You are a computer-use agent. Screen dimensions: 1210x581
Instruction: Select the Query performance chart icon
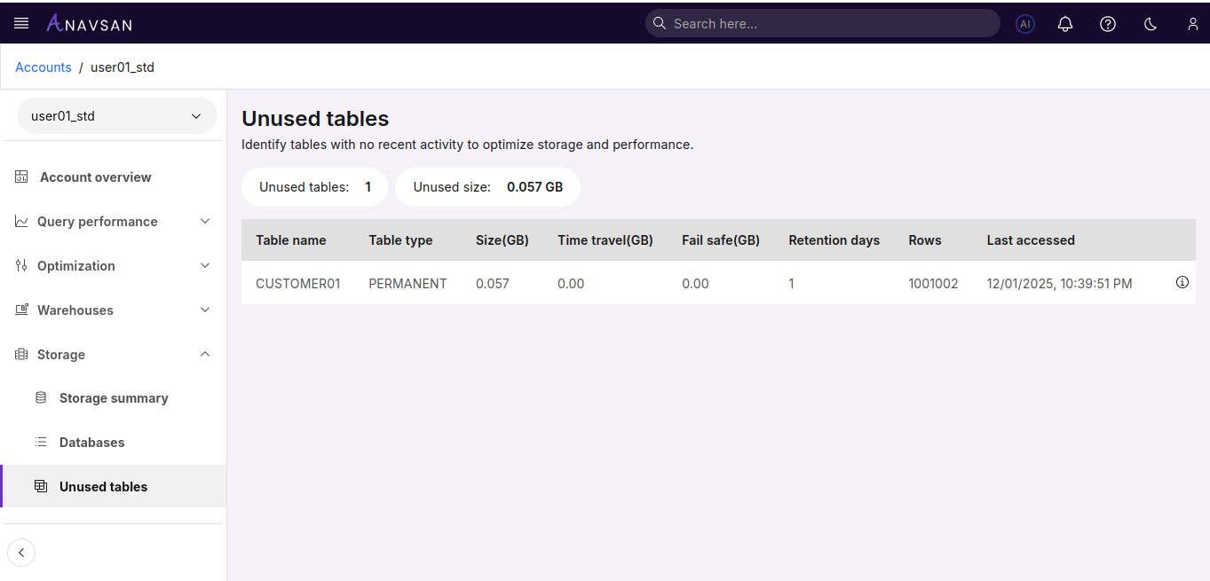coord(20,221)
